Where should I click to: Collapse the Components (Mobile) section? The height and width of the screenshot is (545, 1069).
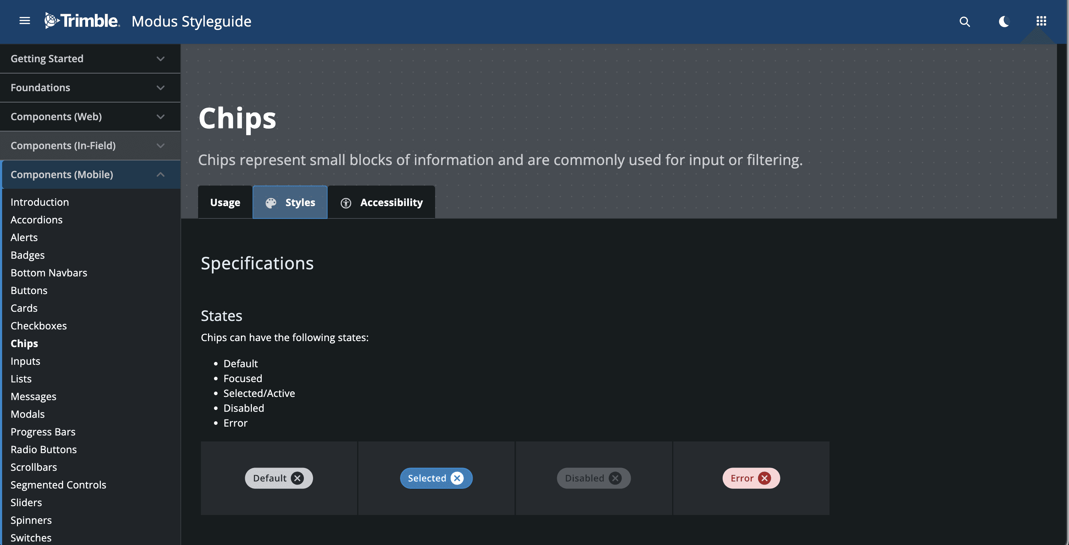[x=90, y=175]
